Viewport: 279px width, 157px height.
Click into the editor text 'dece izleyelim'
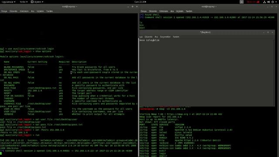pos(149,40)
